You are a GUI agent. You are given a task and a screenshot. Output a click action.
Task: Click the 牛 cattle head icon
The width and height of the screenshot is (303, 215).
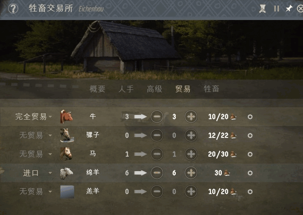coord(67,116)
